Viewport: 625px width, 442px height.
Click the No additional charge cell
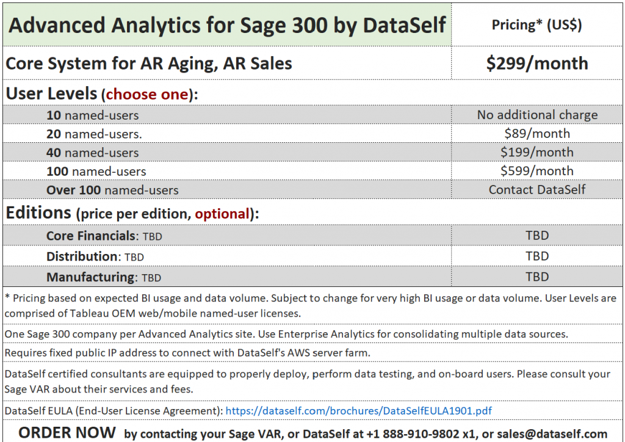click(537, 115)
